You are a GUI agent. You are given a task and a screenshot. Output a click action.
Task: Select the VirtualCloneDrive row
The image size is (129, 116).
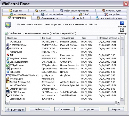pos(63,85)
